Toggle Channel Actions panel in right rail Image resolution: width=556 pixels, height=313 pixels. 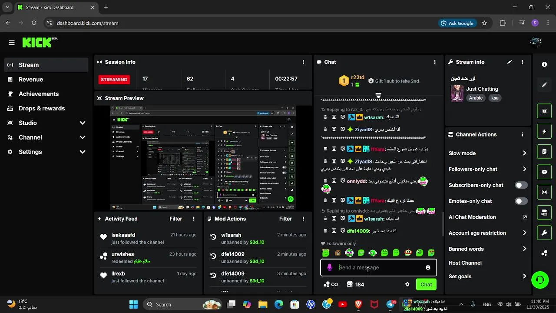point(544,213)
